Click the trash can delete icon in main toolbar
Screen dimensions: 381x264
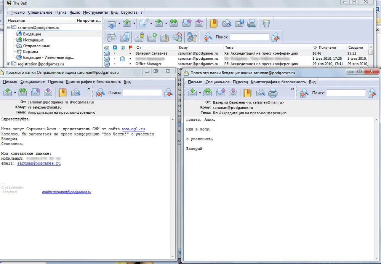click(266, 24)
